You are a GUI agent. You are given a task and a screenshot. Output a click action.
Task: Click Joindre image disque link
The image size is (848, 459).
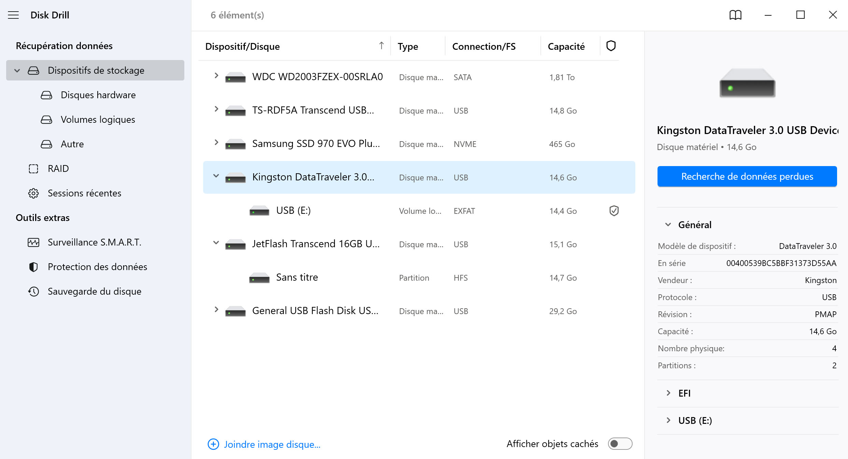coord(272,444)
